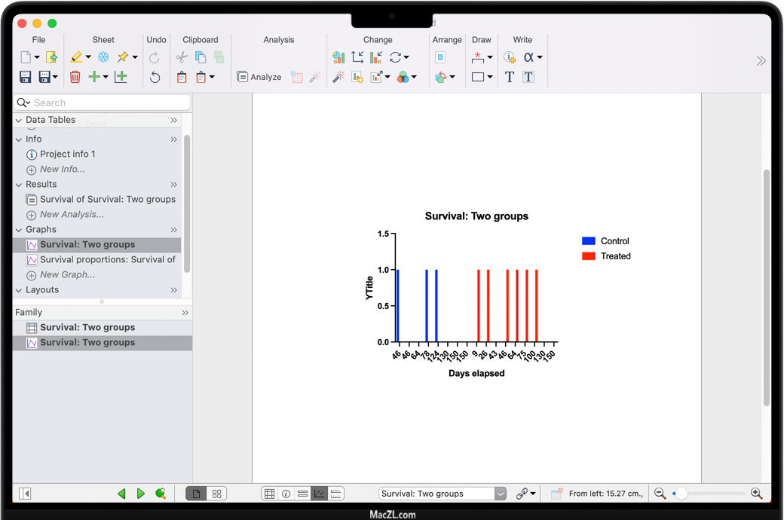Toggle the navigator sidebar panel icon
This screenshot has width=784, height=520.
point(25,494)
